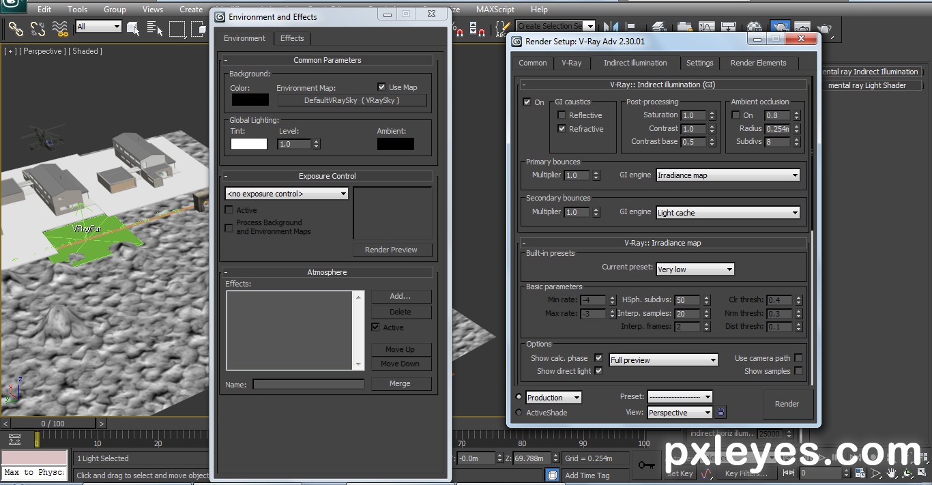Screen dimensions: 932x485
Task: Switch to the Effects tab
Action: [292, 38]
